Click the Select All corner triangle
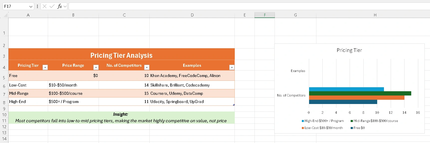The image size is (430, 143). pyautogui.click(x=5, y=15)
